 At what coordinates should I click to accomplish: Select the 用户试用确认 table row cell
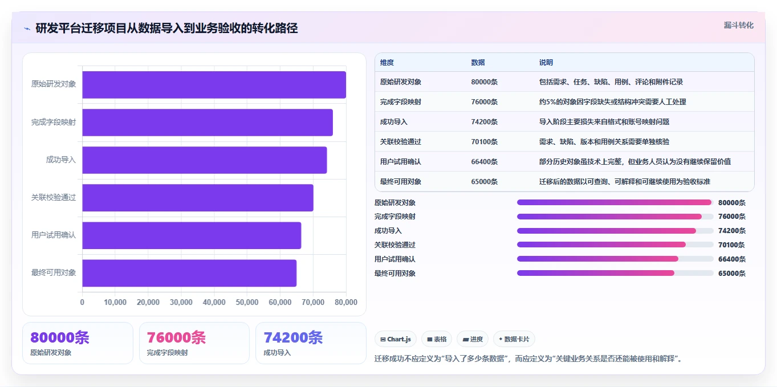click(x=401, y=161)
